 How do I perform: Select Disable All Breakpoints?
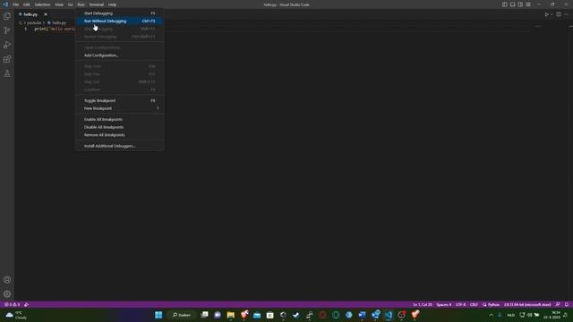coord(119,127)
